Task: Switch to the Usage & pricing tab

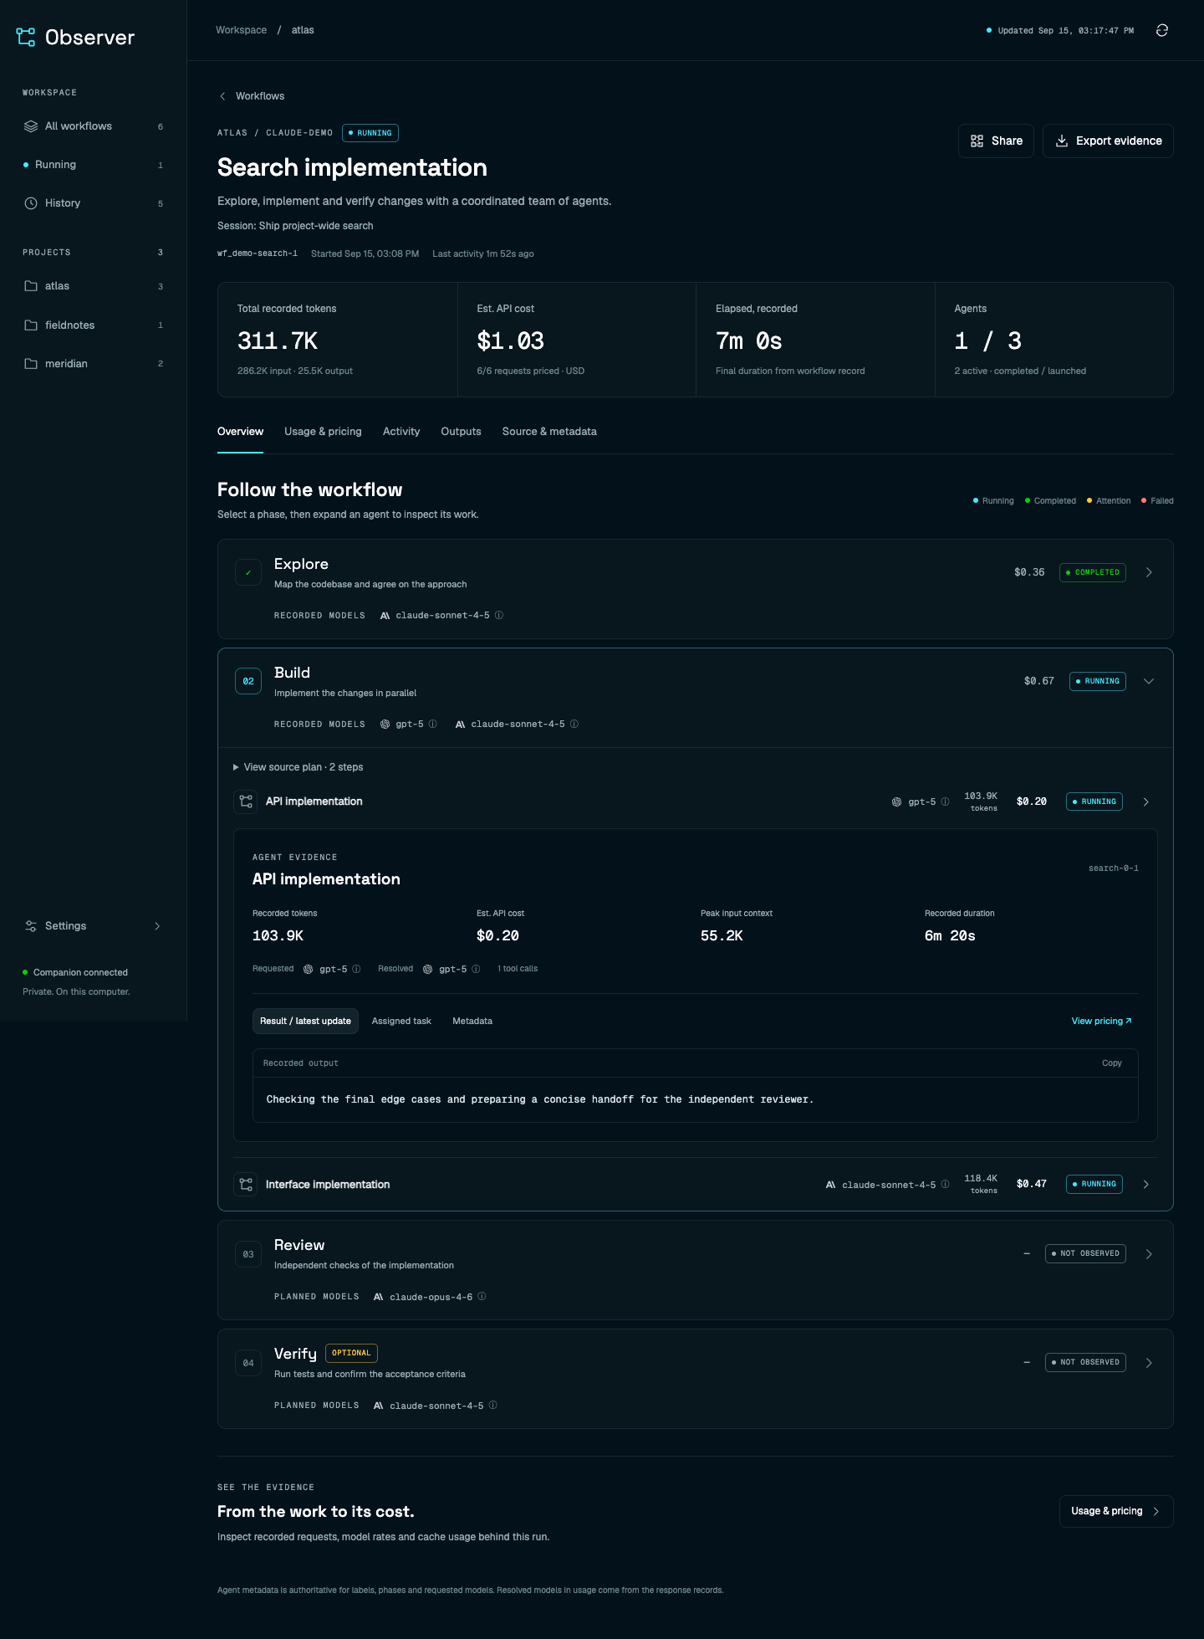Action: pyautogui.click(x=323, y=432)
